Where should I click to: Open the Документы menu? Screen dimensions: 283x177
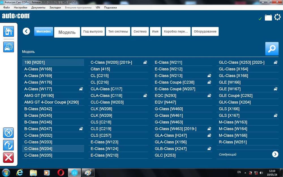point(38,8)
